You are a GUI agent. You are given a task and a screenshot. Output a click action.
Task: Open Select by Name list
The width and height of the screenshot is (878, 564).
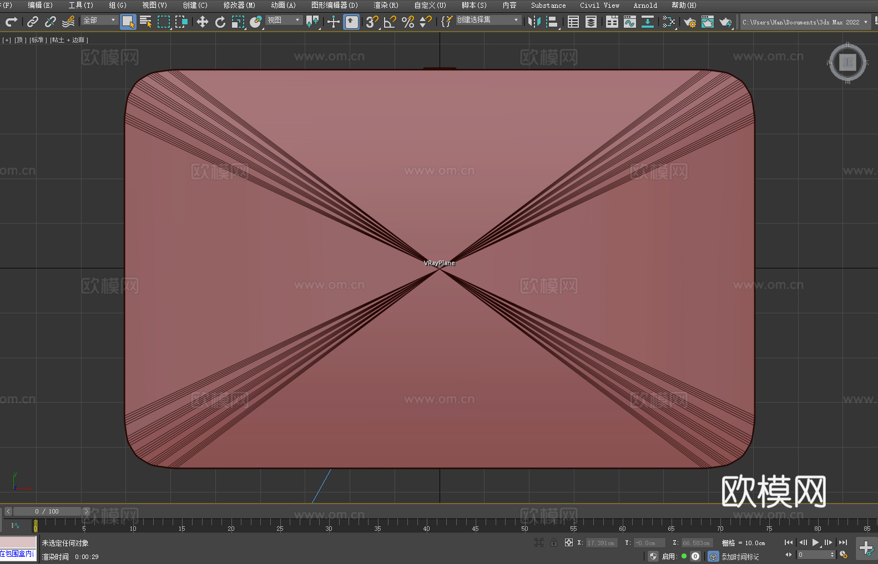click(x=146, y=22)
